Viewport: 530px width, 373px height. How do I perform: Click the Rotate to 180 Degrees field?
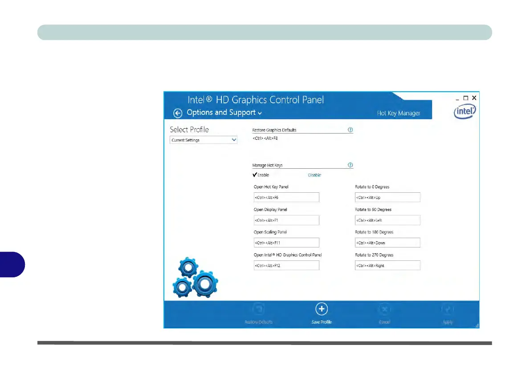[387, 243]
